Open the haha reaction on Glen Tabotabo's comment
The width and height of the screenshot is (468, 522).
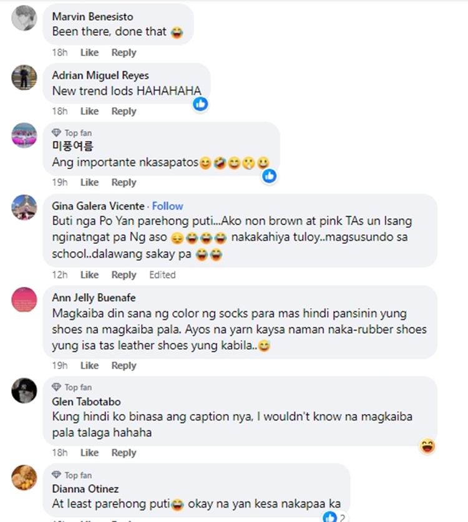427,446
